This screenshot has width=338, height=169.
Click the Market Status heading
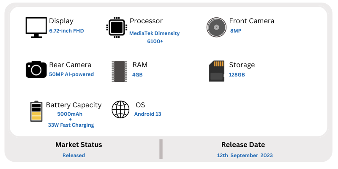coord(79,144)
